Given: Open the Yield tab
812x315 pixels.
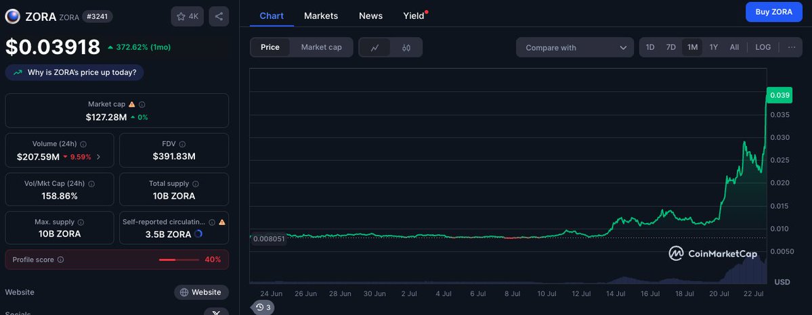Looking at the screenshot, I should click(414, 16).
